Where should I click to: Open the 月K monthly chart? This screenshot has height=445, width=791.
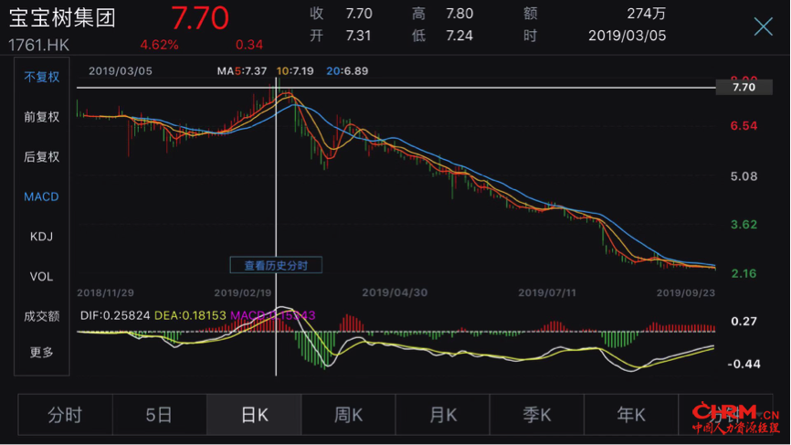pyautogui.click(x=443, y=415)
